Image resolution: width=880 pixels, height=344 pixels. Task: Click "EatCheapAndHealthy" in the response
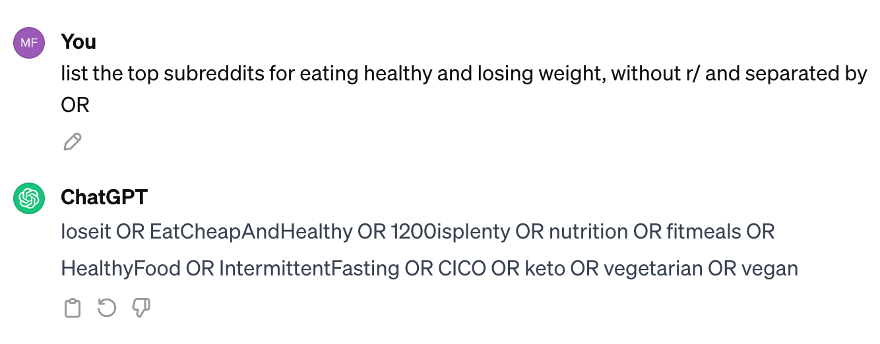(251, 231)
